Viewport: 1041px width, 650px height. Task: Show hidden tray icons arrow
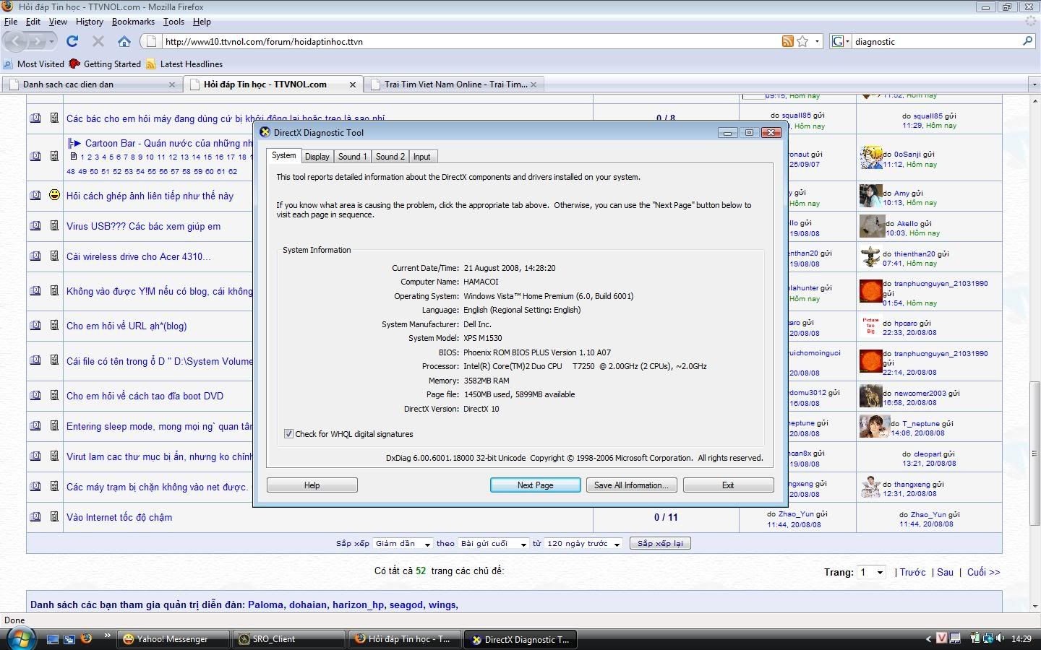[928, 638]
